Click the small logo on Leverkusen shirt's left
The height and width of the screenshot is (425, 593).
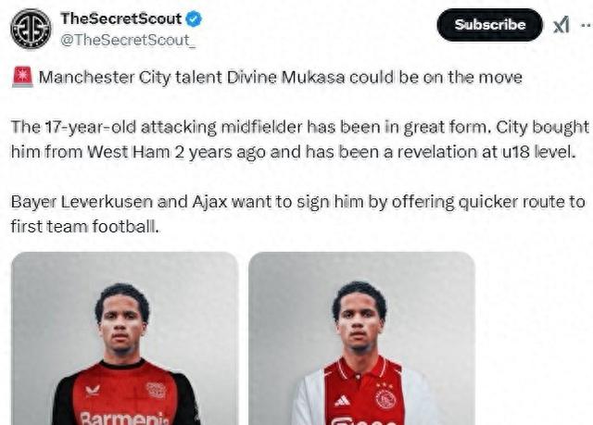coord(93,391)
